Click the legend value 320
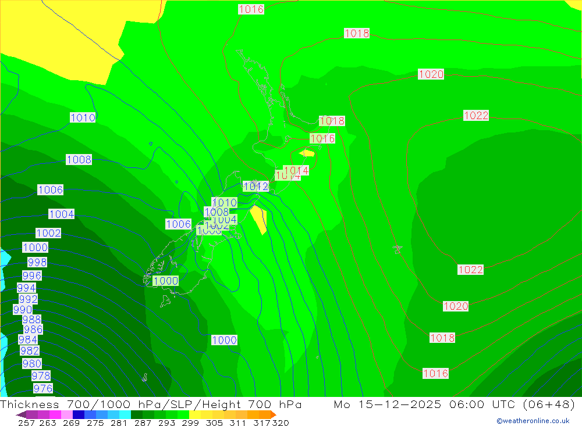The width and height of the screenshot is (582, 426). click(281, 423)
